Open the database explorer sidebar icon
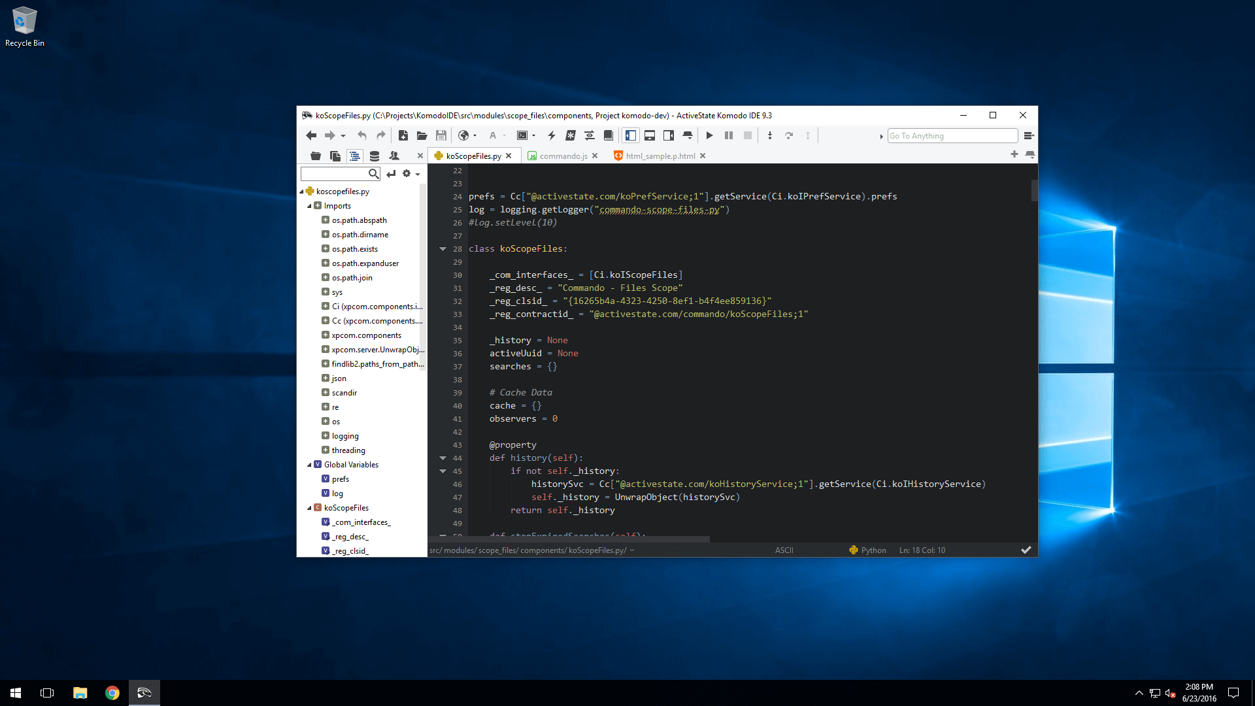 pos(374,156)
